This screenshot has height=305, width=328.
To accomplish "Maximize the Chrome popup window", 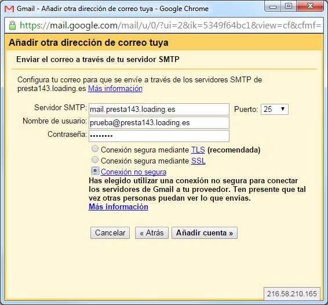I will 289,6.
